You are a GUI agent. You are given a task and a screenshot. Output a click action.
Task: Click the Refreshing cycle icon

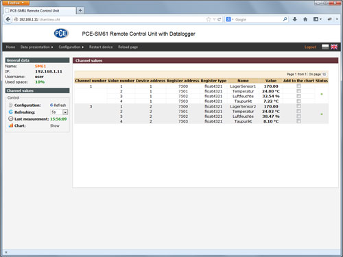[11, 112]
